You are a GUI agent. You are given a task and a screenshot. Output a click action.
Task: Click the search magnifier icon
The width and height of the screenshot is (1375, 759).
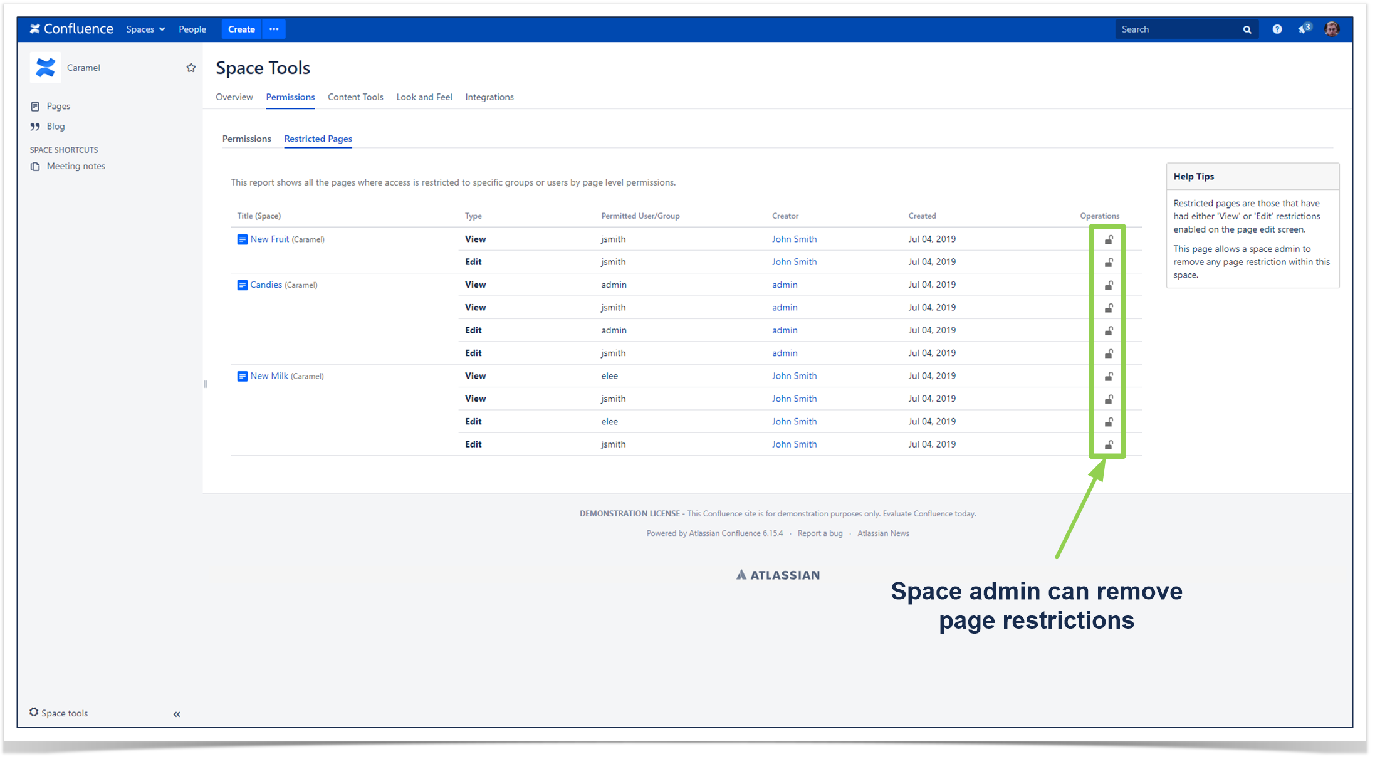pos(1247,29)
